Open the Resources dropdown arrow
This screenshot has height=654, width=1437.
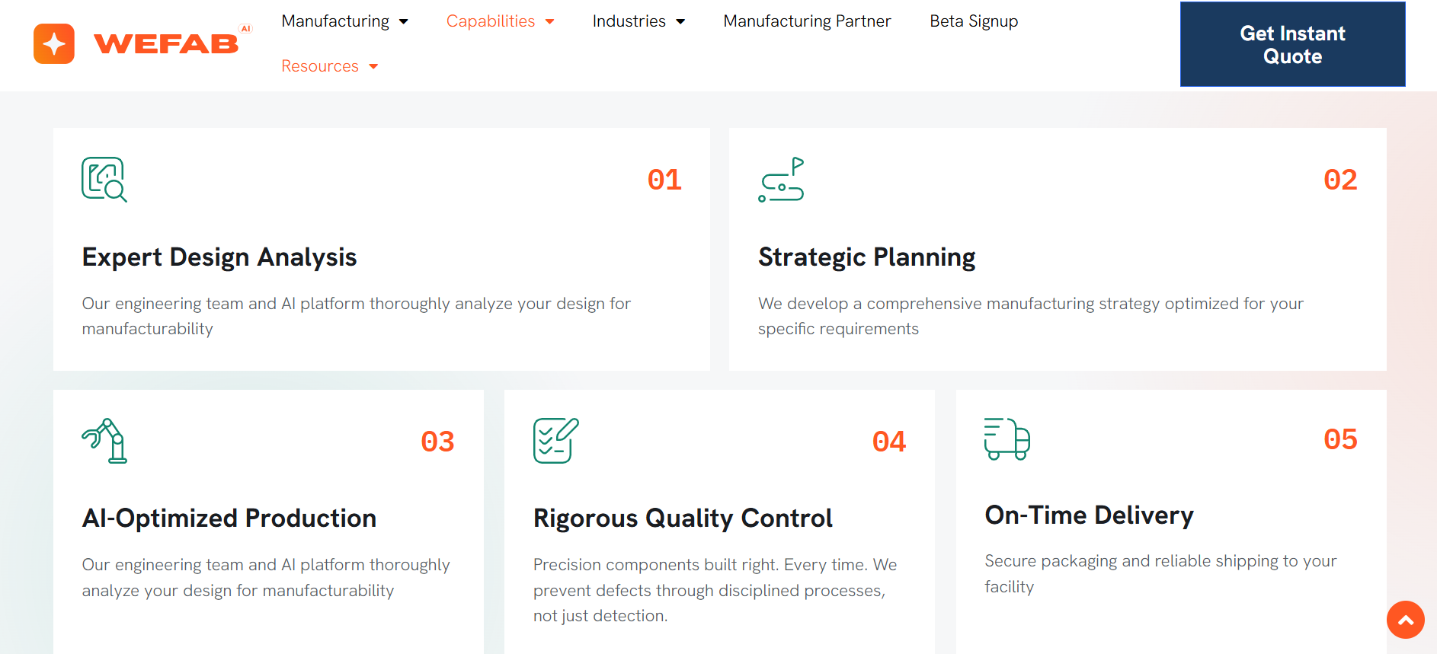point(373,66)
